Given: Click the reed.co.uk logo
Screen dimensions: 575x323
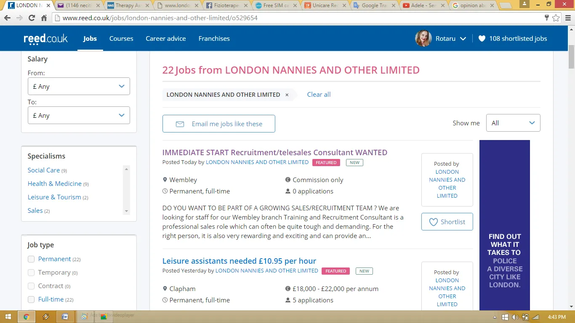Looking at the screenshot, I should coord(45,38).
